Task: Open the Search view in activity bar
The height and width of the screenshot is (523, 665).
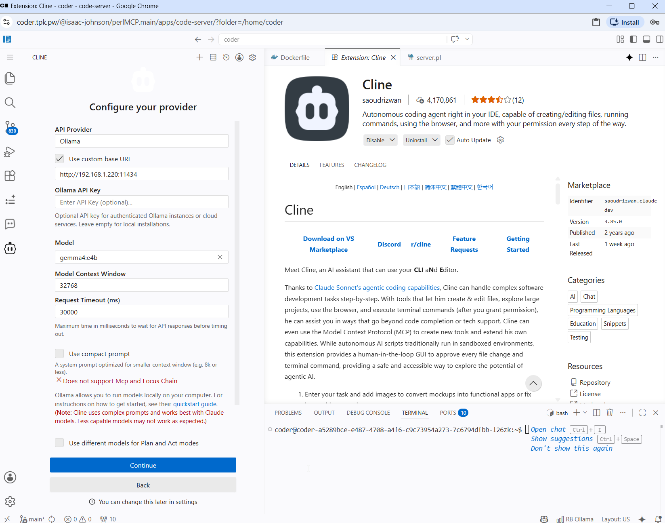Action: pos(10,103)
